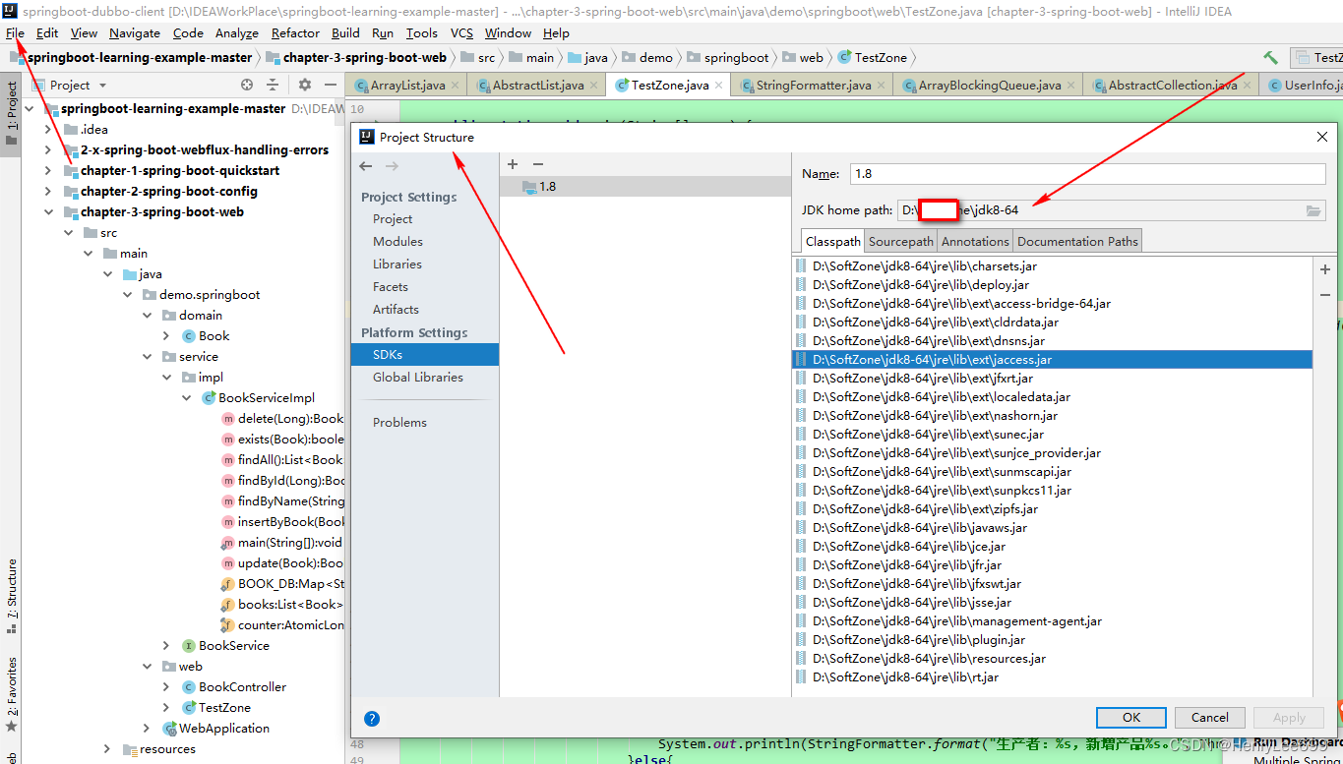Click the collapse all icon in the Project panel
This screenshot has height=764, width=1343.
tap(274, 86)
